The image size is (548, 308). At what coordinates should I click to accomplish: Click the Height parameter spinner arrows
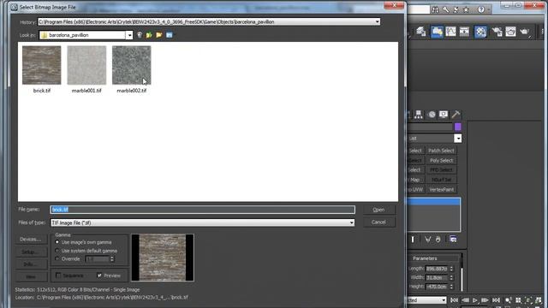coord(451,287)
